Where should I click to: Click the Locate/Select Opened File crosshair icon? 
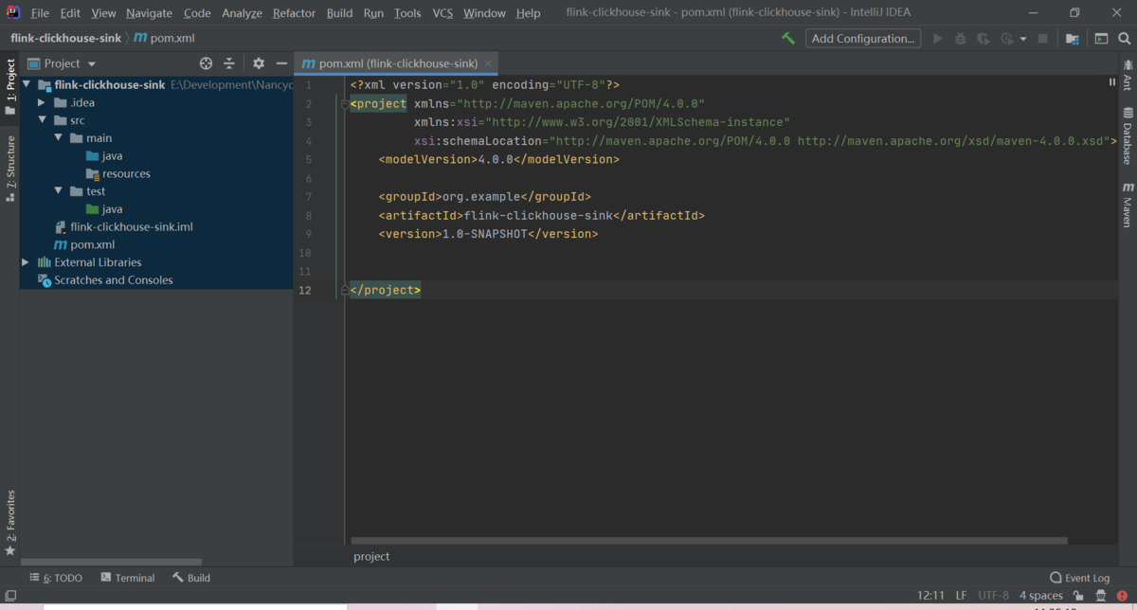coord(206,63)
